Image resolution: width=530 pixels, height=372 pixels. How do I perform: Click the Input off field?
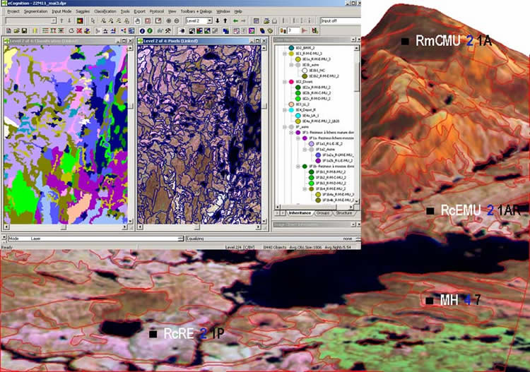[x=341, y=21]
